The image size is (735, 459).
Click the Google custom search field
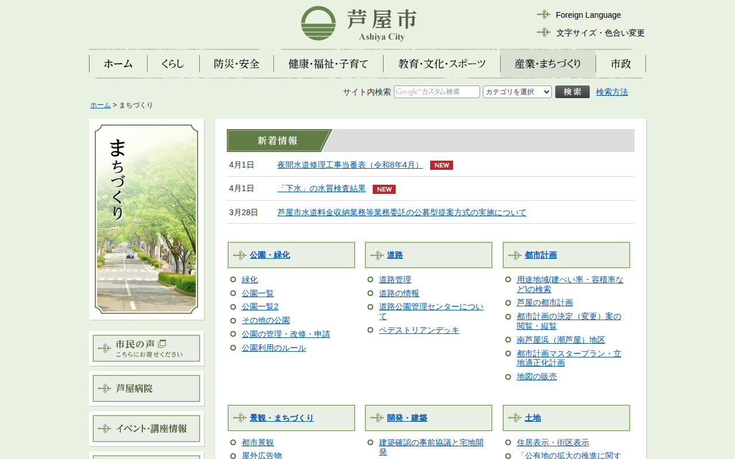[436, 92]
